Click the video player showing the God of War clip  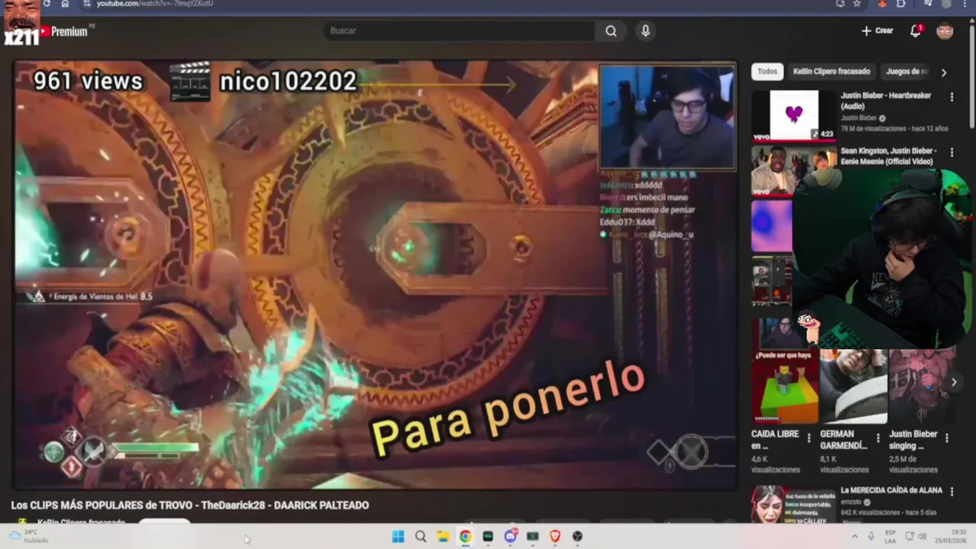(374, 274)
